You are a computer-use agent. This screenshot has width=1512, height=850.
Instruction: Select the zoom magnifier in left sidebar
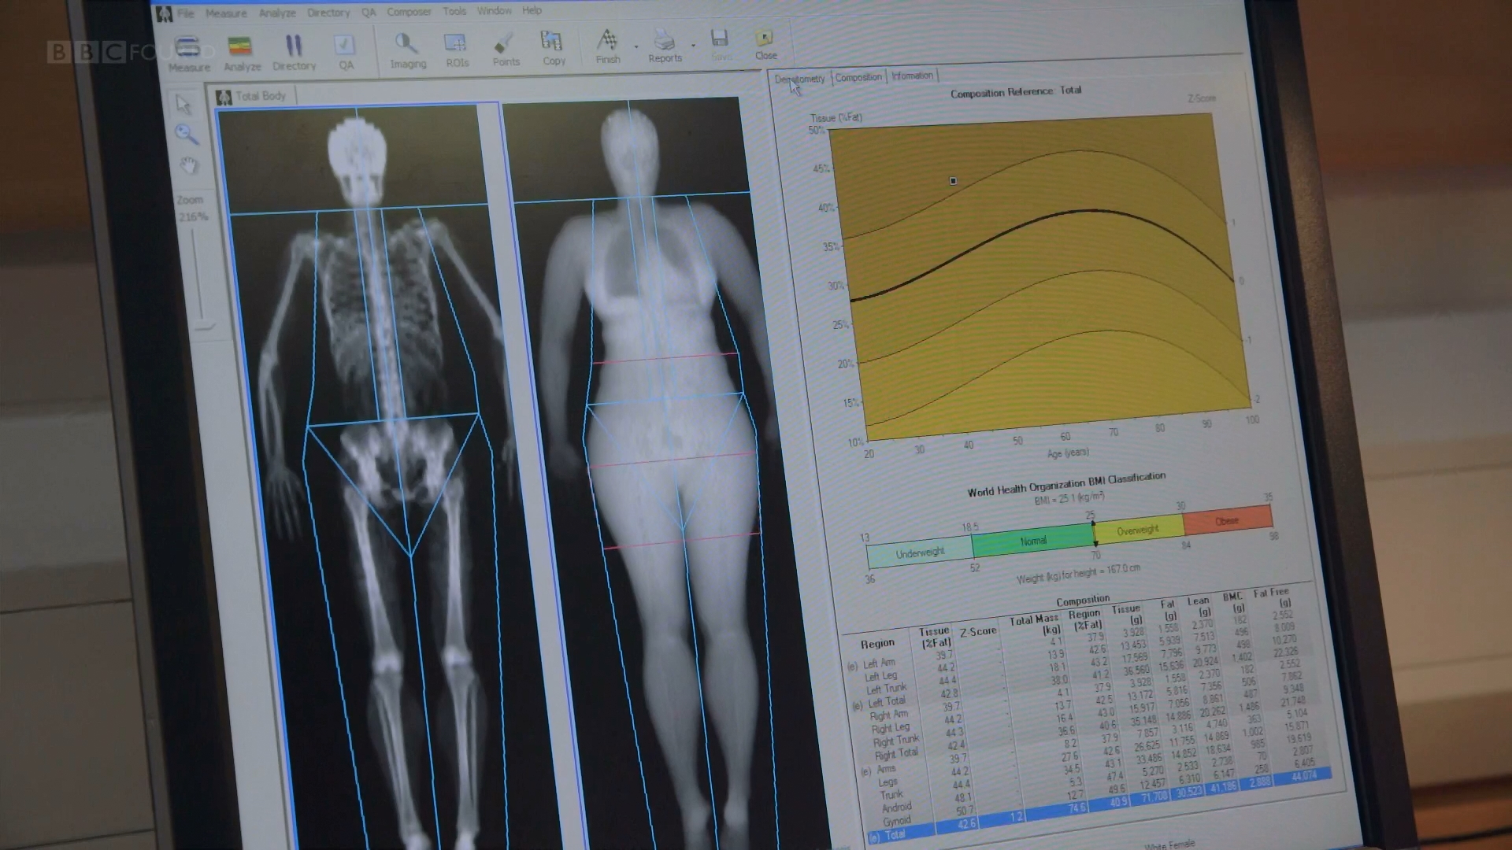(x=187, y=134)
